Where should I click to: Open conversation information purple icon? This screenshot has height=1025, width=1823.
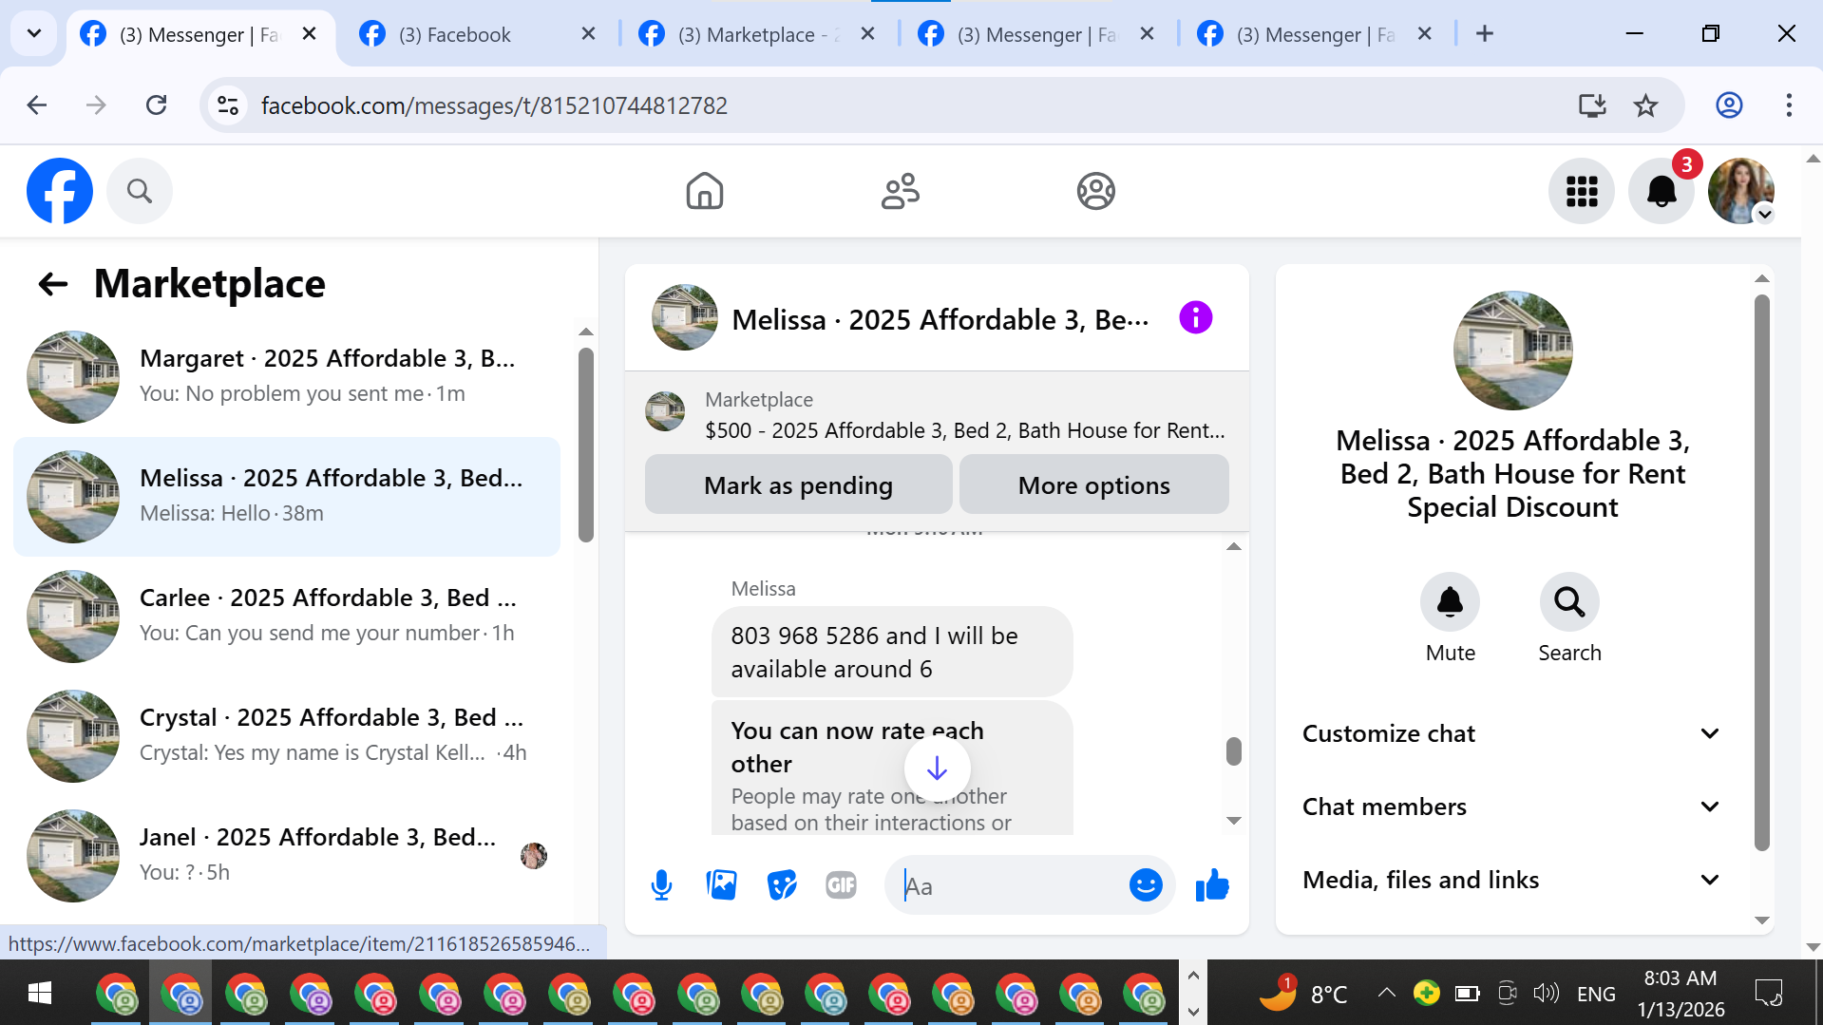coord(1196,317)
